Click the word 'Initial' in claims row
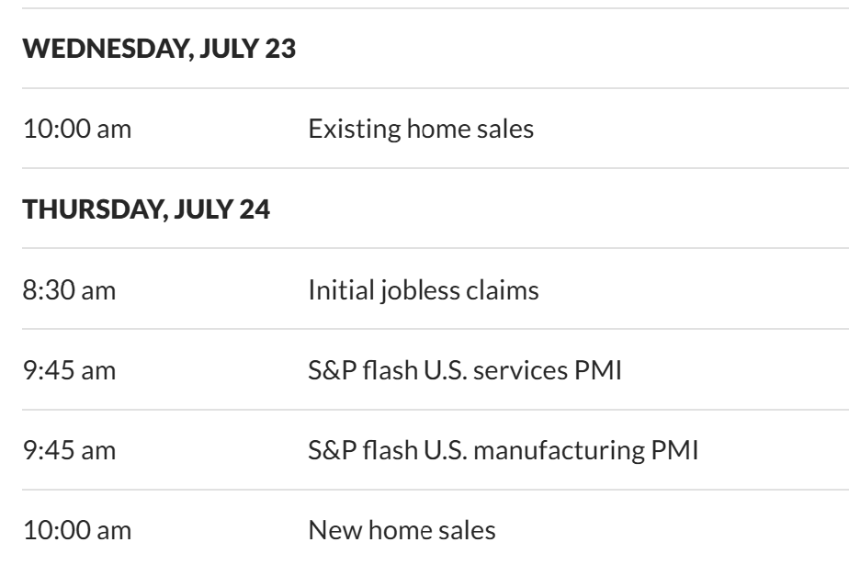This screenshot has width=849, height=565. (334, 291)
